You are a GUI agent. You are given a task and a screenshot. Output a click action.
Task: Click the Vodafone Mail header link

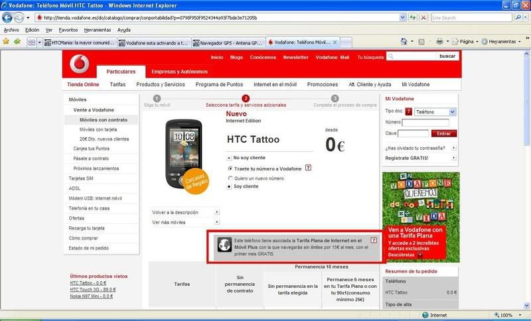(333, 57)
